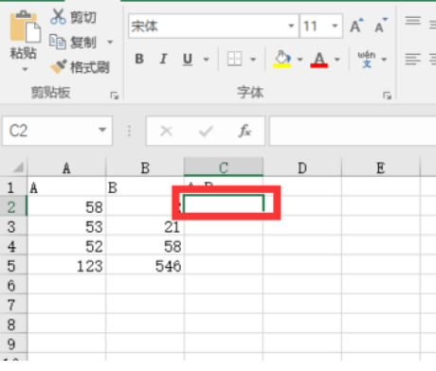Open the font color dropdown arrow
436x371 pixels.
[337, 60]
